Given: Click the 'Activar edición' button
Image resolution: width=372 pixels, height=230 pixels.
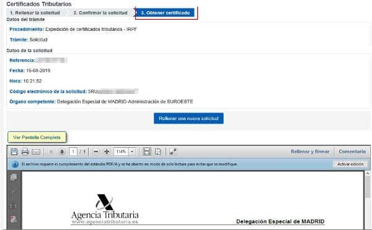Looking at the screenshot, I should pyautogui.click(x=350, y=164).
